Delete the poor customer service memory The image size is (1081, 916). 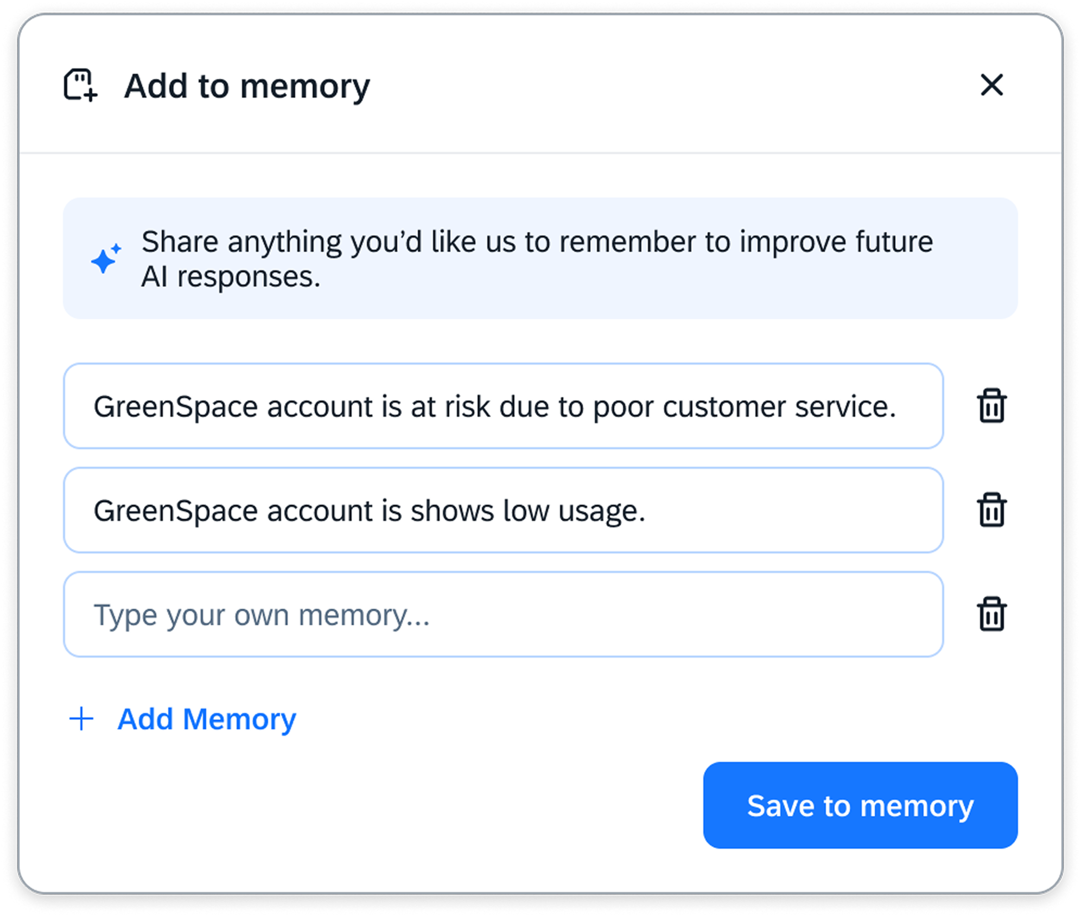point(991,405)
